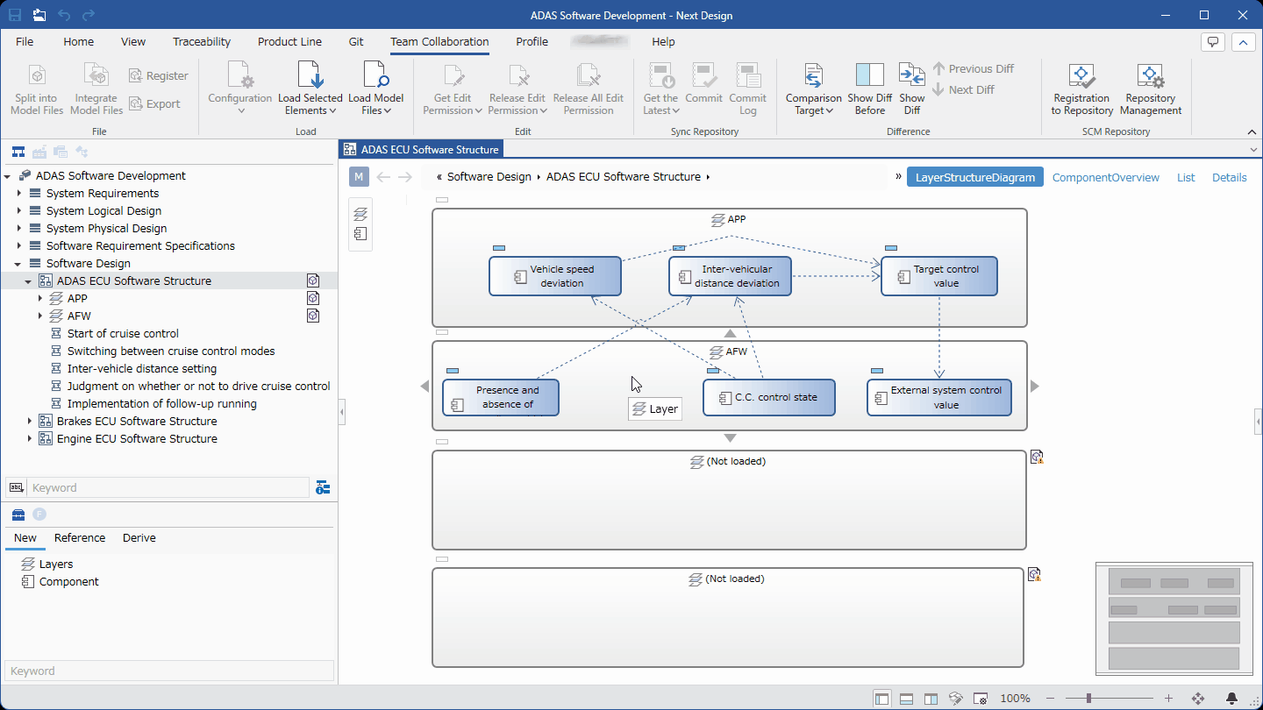Image resolution: width=1263 pixels, height=710 pixels.
Task: Expand the APP tree node
Action: tap(40, 298)
